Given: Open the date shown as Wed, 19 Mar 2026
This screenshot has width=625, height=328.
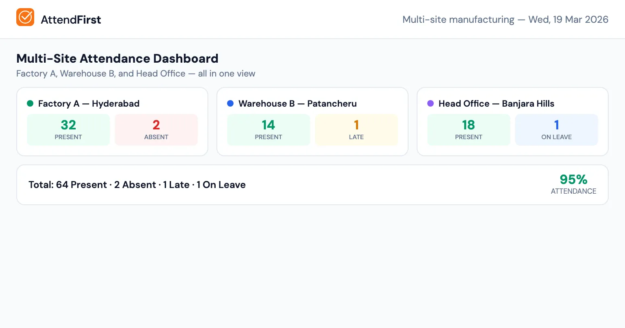Looking at the screenshot, I should point(568,19).
